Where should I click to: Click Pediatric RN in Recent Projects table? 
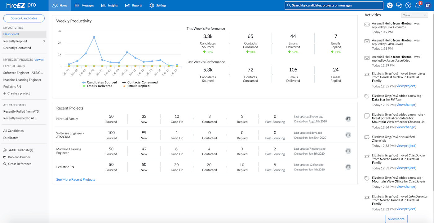[x=65, y=167]
